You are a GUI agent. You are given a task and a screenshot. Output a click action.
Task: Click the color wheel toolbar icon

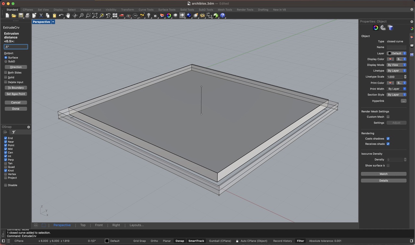169,16
